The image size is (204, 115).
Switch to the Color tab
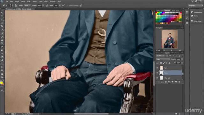point(162,10)
